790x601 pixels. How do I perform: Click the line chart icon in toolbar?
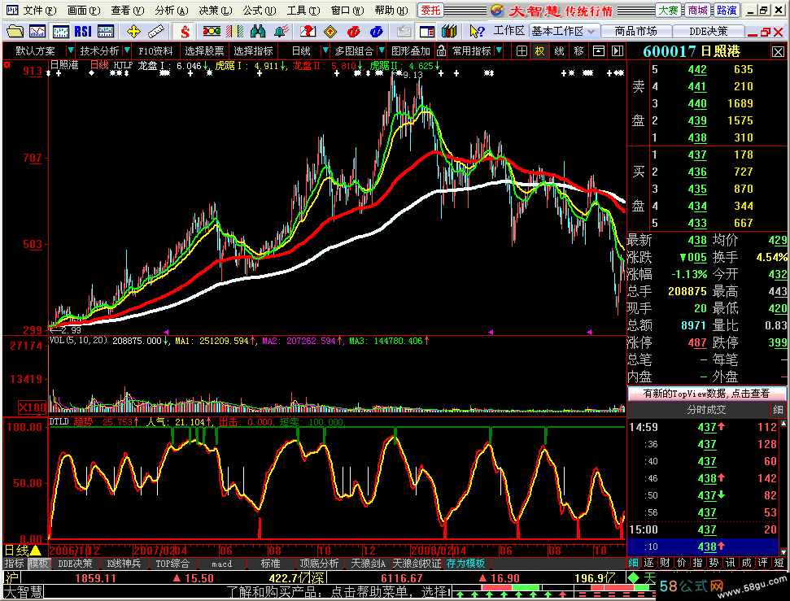pos(37,31)
